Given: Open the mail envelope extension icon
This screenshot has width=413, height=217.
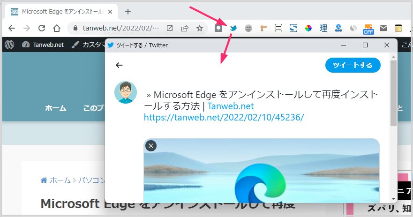Looking at the screenshot, I should (383, 28).
